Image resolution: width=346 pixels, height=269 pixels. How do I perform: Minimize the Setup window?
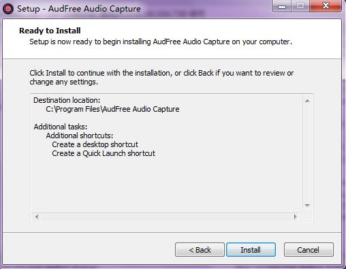click(282, 6)
